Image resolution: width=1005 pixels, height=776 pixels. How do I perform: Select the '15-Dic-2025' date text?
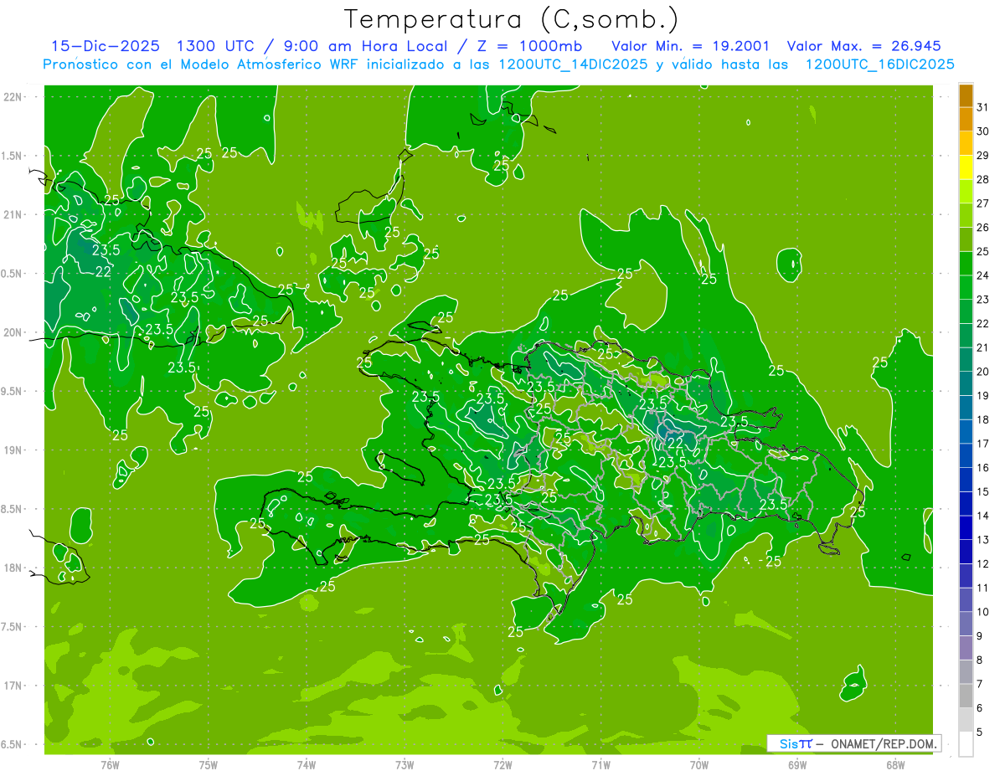106,46
